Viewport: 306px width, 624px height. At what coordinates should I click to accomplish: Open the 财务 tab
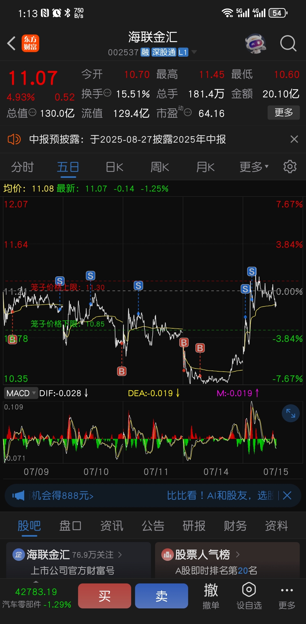235,526
